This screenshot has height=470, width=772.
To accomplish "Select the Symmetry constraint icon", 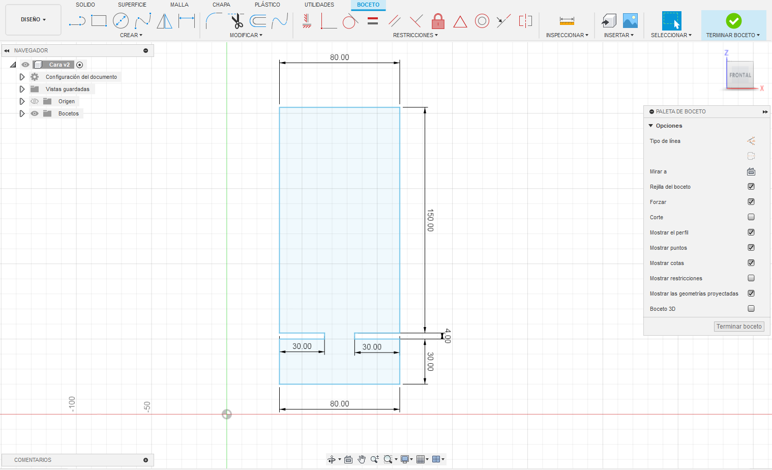I will click(525, 21).
